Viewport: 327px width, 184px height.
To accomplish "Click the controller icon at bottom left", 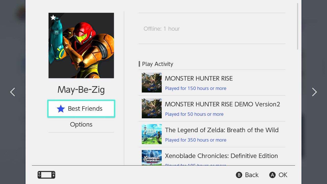I will pyautogui.click(x=46, y=175).
